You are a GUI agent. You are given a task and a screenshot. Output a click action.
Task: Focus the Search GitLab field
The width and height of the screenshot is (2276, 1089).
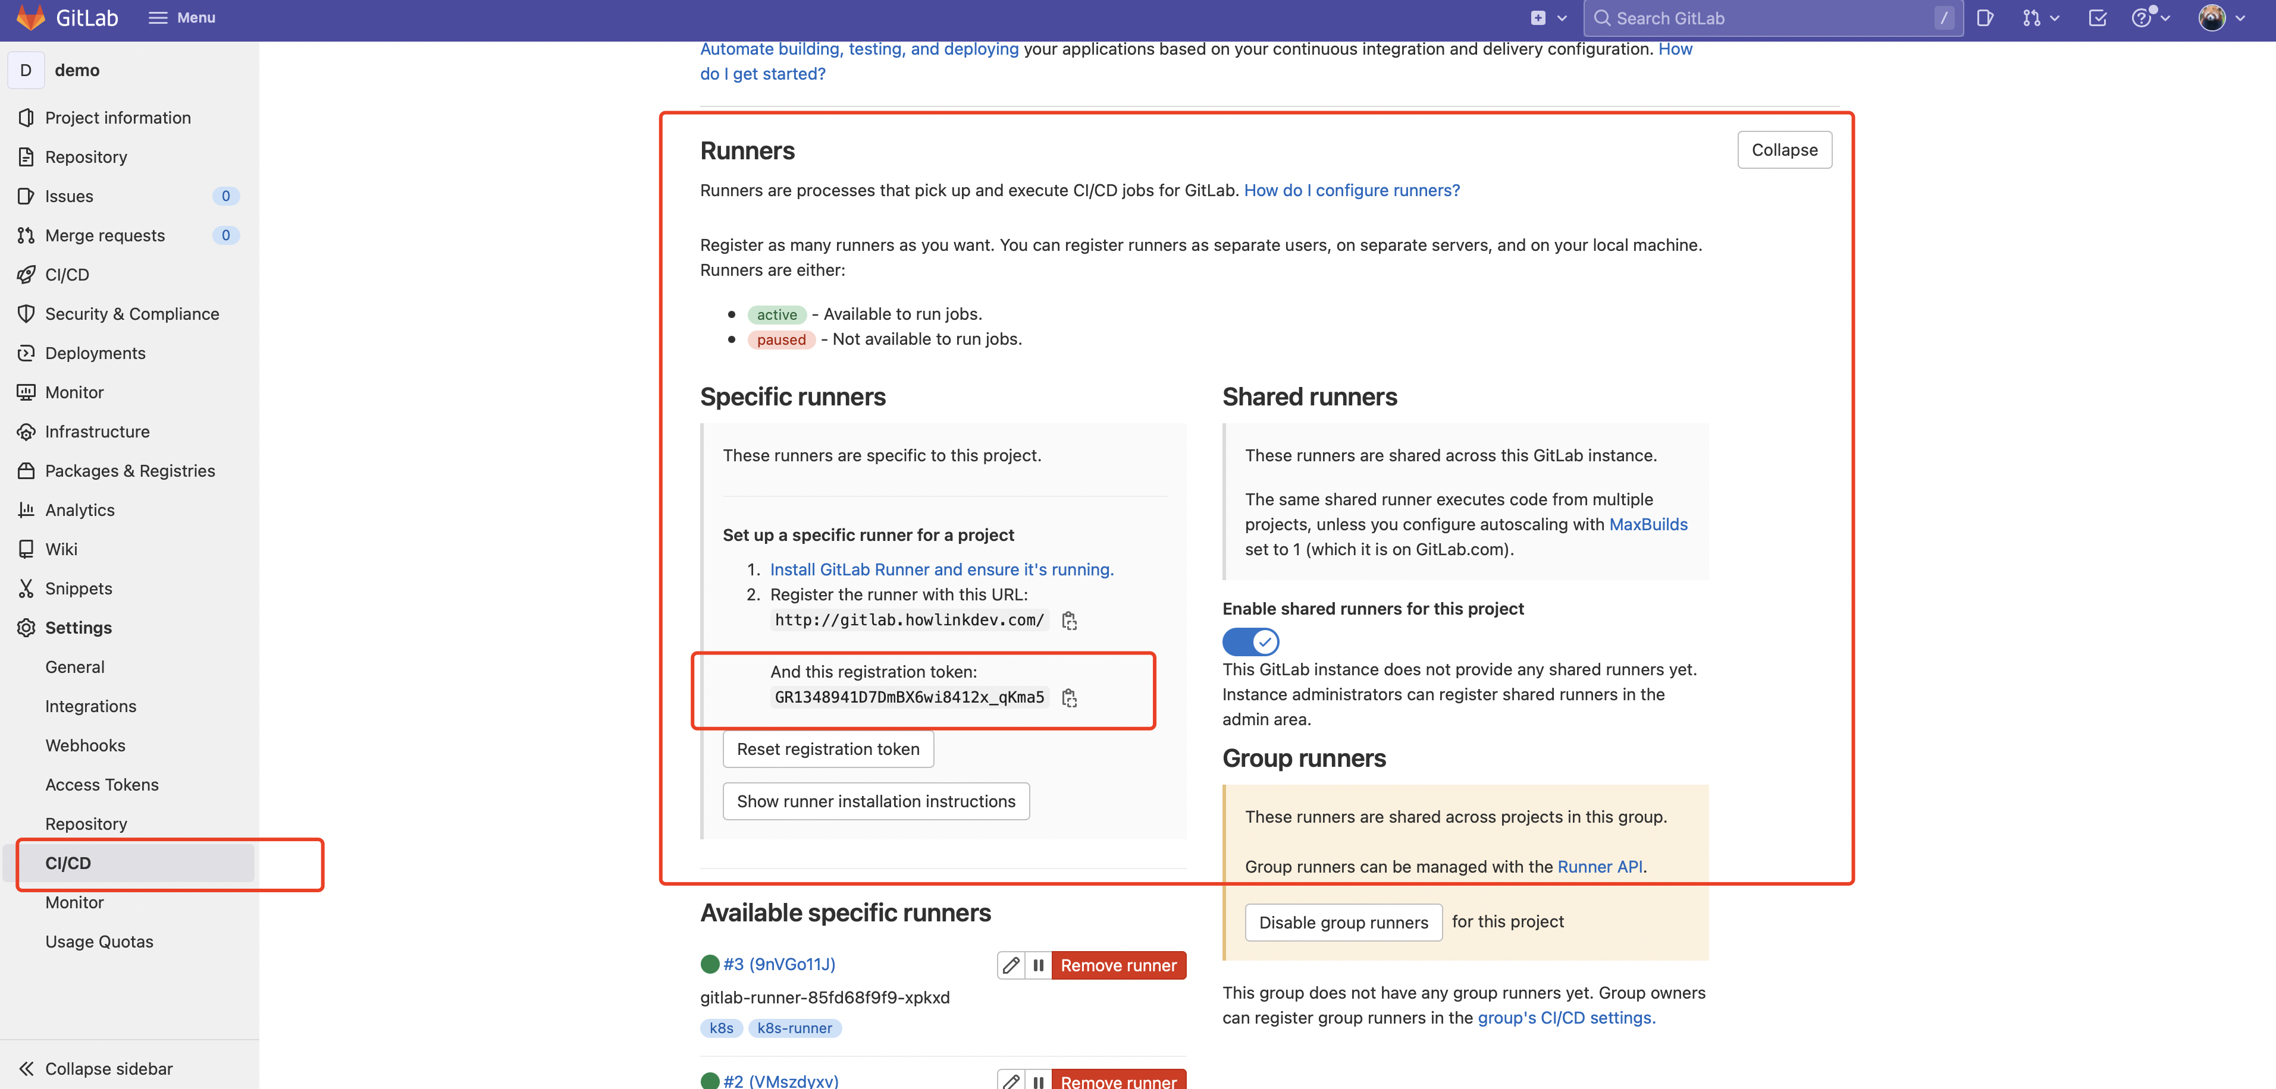(1767, 18)
